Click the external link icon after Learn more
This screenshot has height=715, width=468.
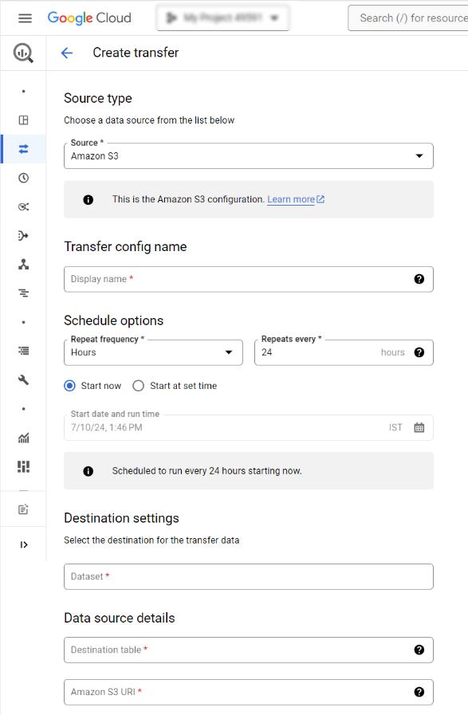pyautogui.click(x=321, y=199)
